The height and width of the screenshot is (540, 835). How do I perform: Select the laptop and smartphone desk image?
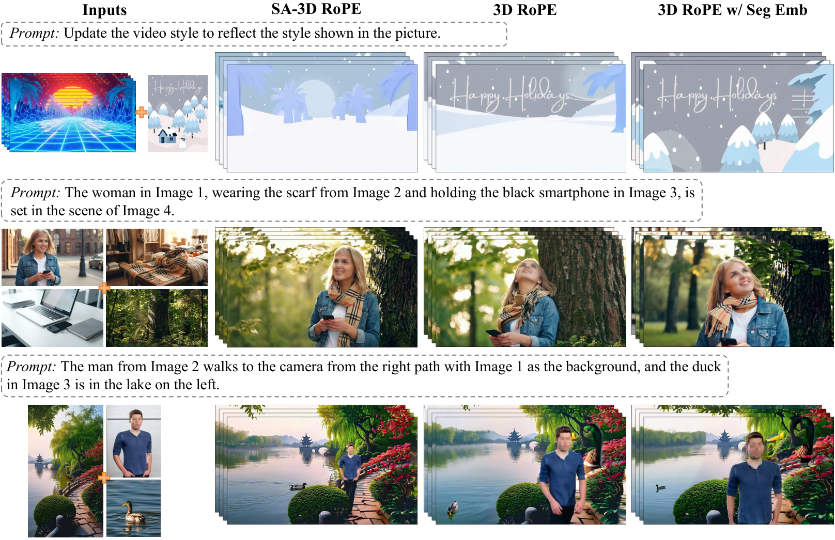tap(52, 318)
